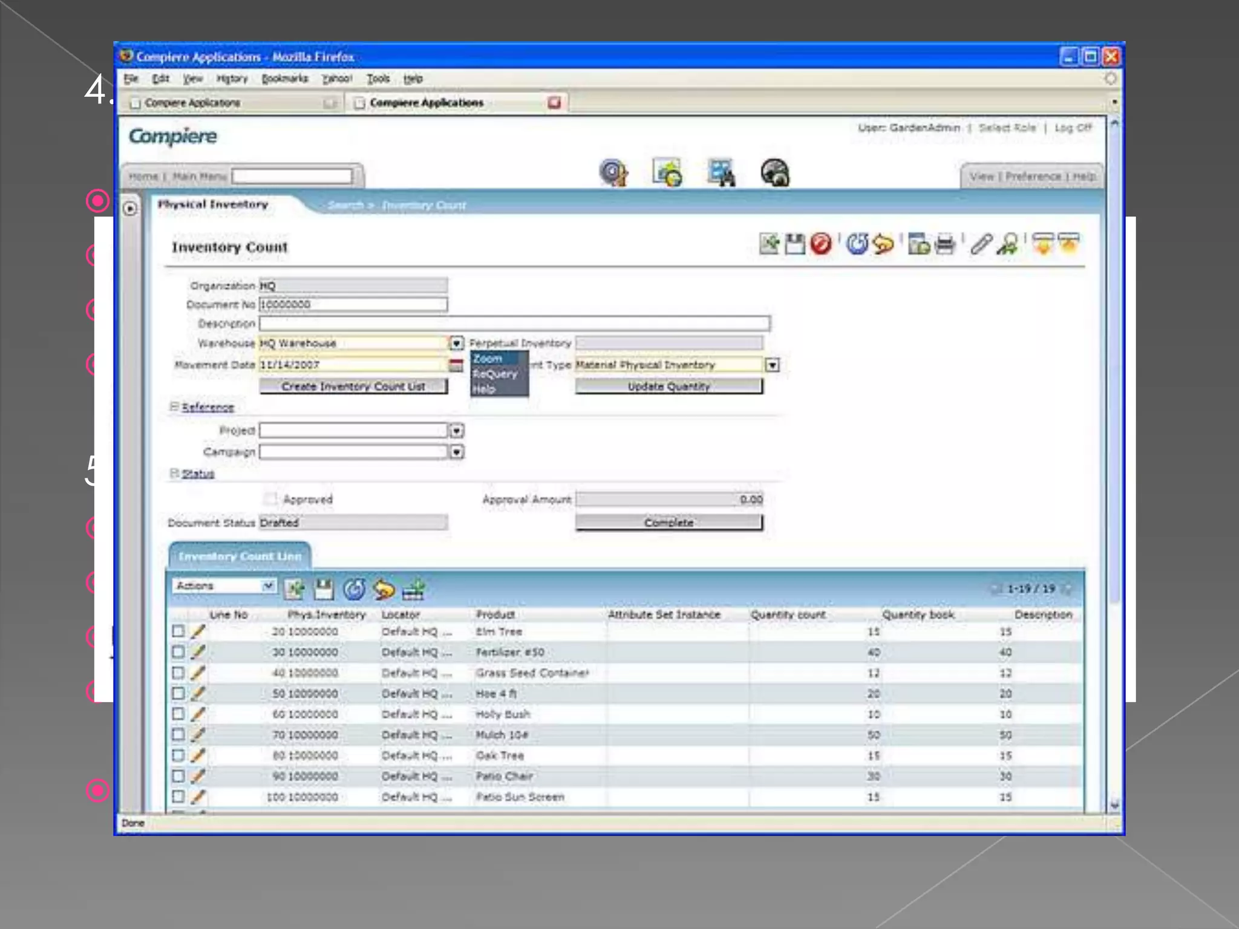Click Refresh icon in Inventory Count Line toolbar

354,588
